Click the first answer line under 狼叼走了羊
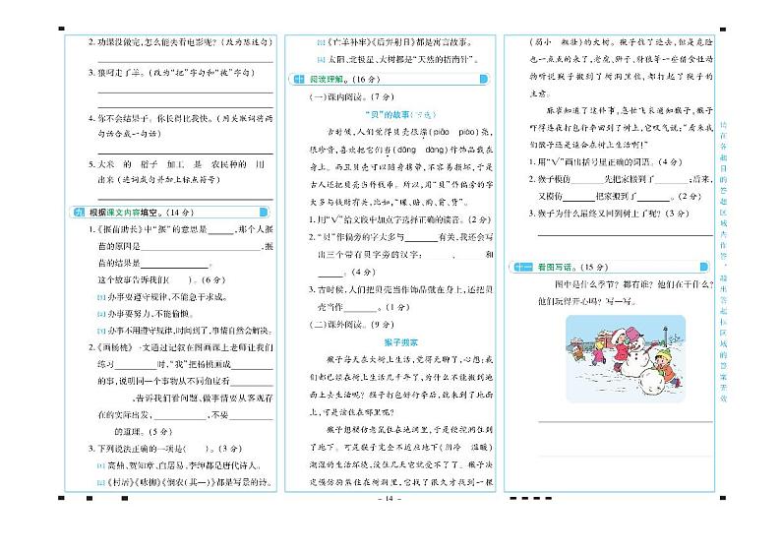Screen dimensions: 781x553 pos(185,92)
